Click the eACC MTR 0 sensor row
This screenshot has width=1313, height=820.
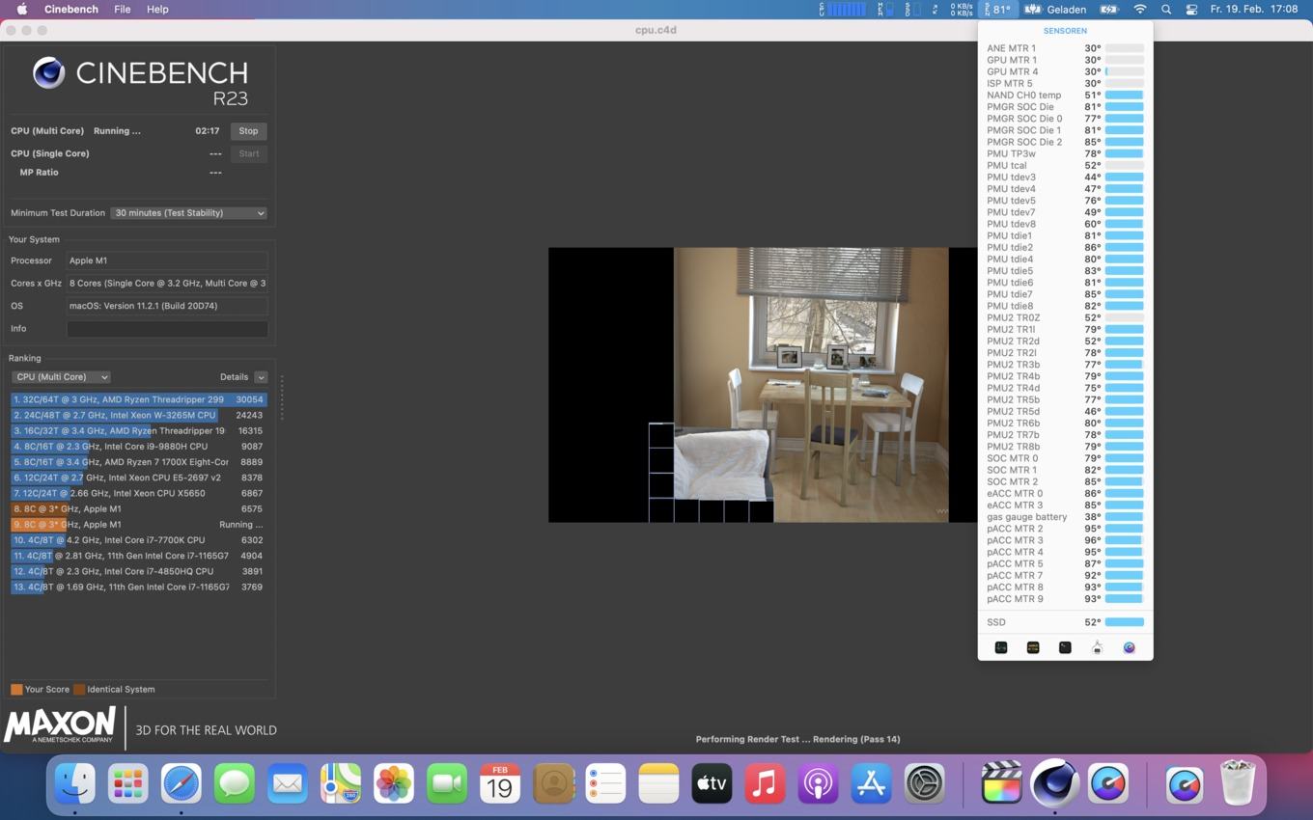click(x=1065, y=493)
